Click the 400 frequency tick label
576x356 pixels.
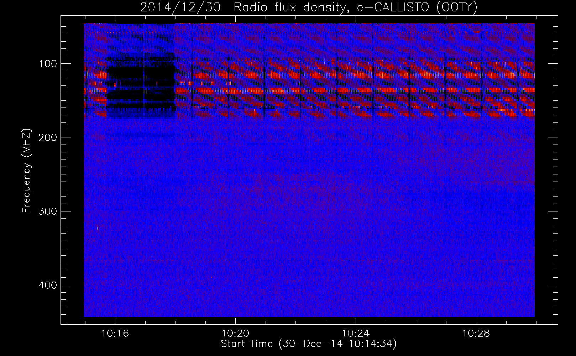48,286
